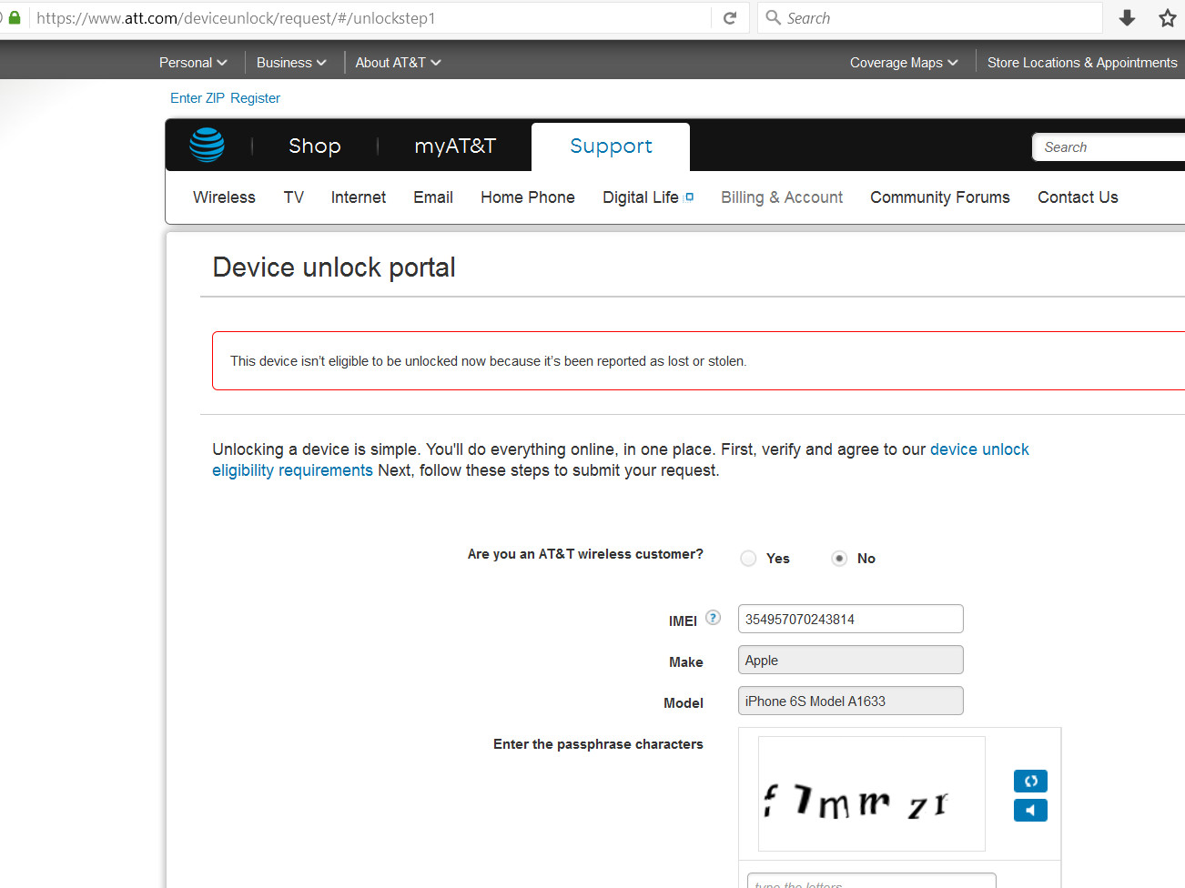Open the Coverage Maps dropdown
Viewport: 1185px width, 888px height.
[903, 63]
